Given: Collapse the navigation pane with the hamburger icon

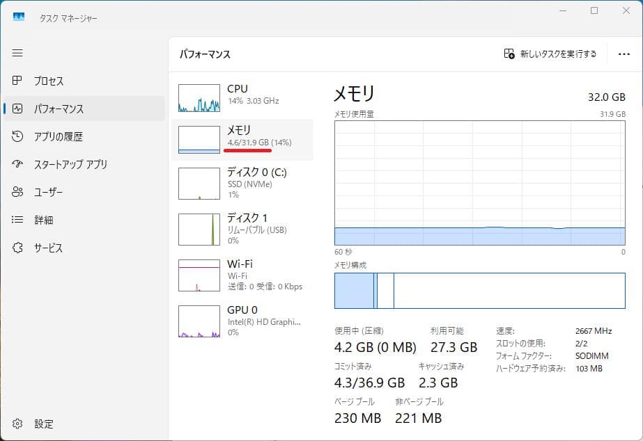Looking at the screenshot, I should coord(17,53).
